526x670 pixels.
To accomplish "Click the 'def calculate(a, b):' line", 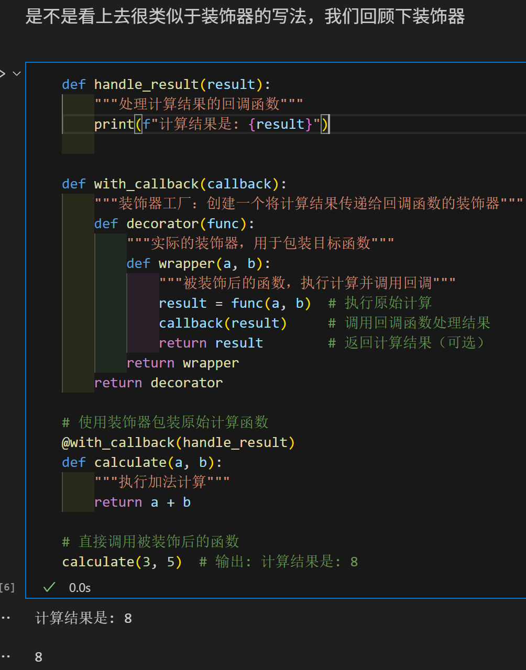I will pos(142,462).
